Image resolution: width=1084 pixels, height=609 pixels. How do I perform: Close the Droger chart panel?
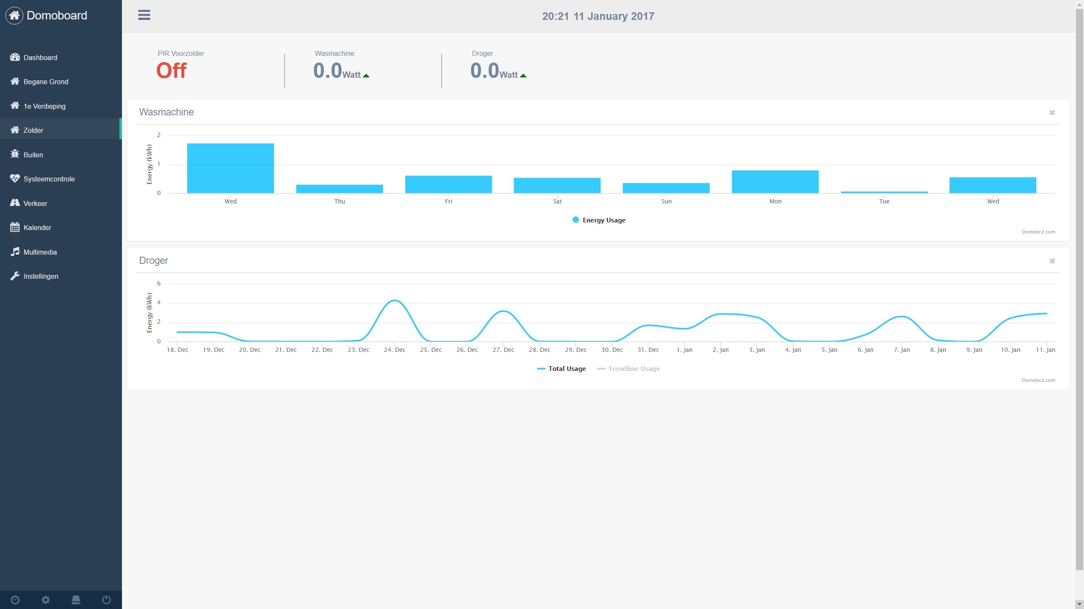coord(1052,261)
